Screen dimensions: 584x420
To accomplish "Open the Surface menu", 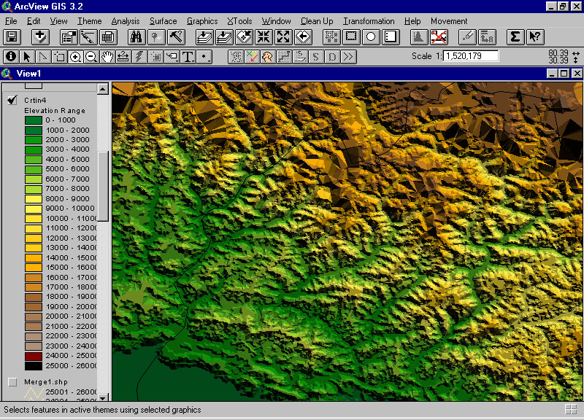I will point(163,21).
